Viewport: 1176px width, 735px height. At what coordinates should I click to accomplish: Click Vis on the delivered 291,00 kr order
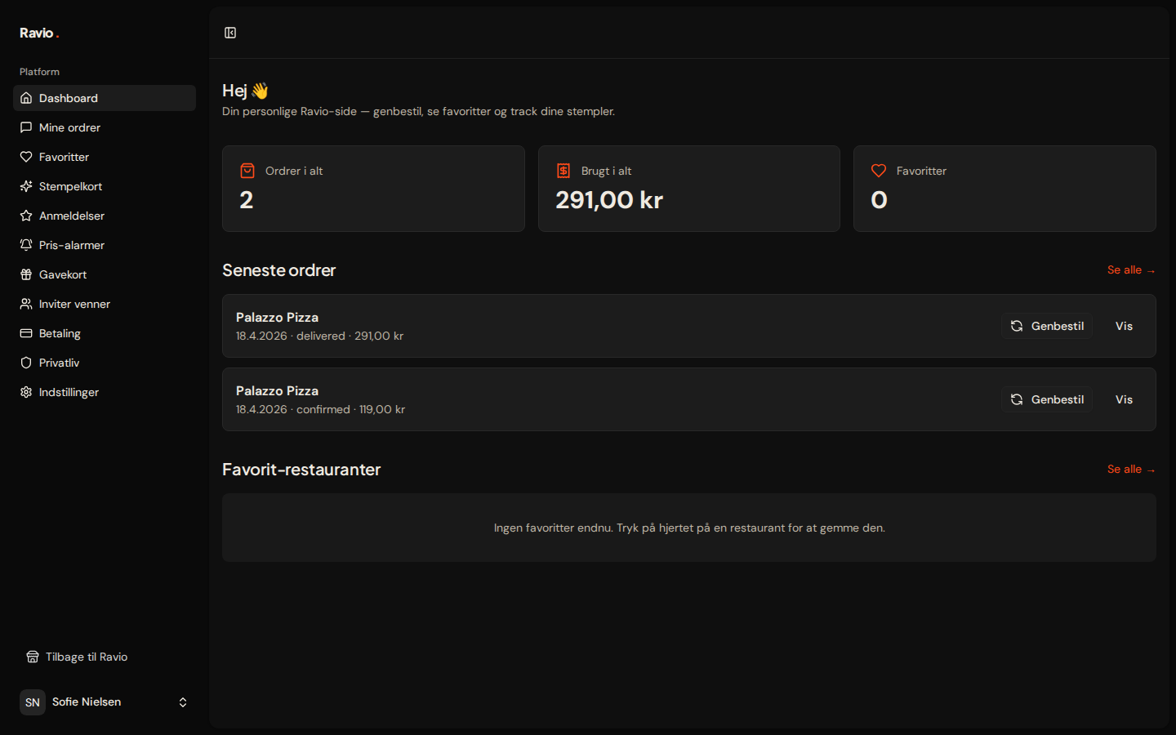click(x=1124, y=326)
